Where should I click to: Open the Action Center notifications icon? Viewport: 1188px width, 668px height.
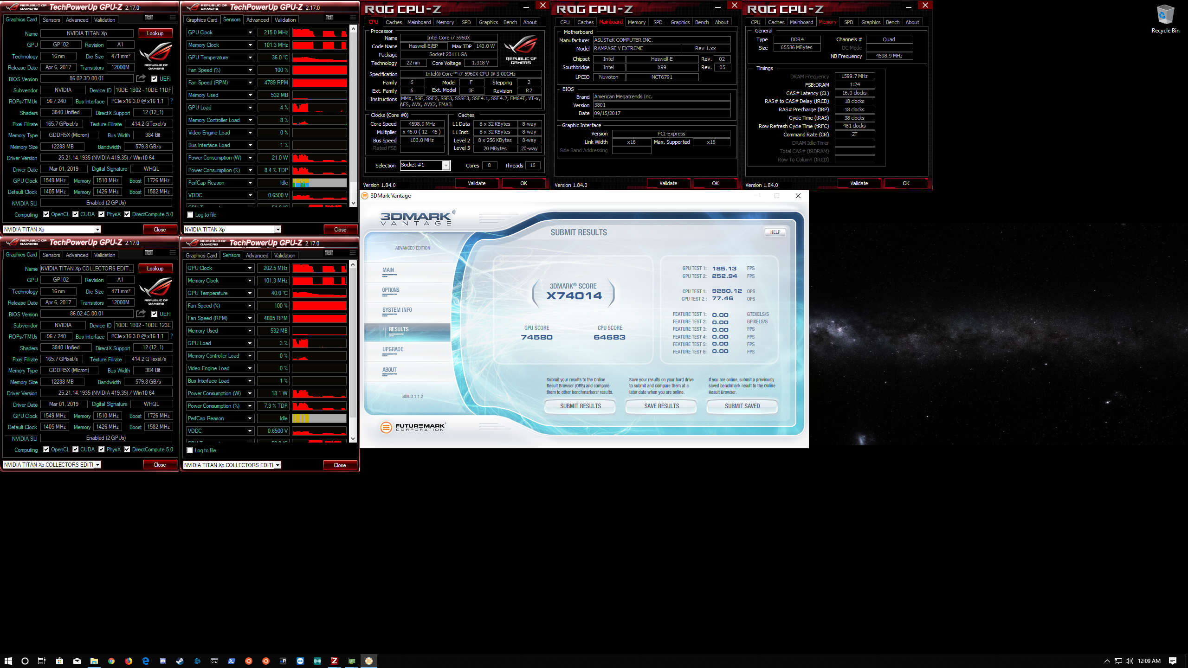pos(1173,661)
